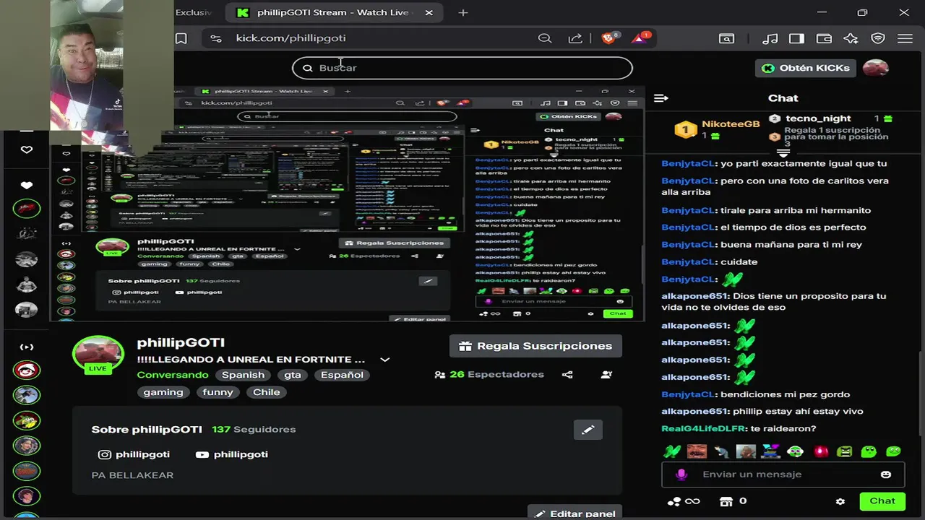The width and height of the screenshot is (925, 520).
Task: Open the browser hamburger menu
Action: pos(905,38)
